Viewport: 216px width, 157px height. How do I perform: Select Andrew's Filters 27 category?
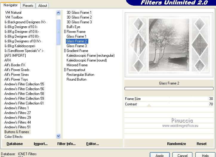tap(18, 113)
